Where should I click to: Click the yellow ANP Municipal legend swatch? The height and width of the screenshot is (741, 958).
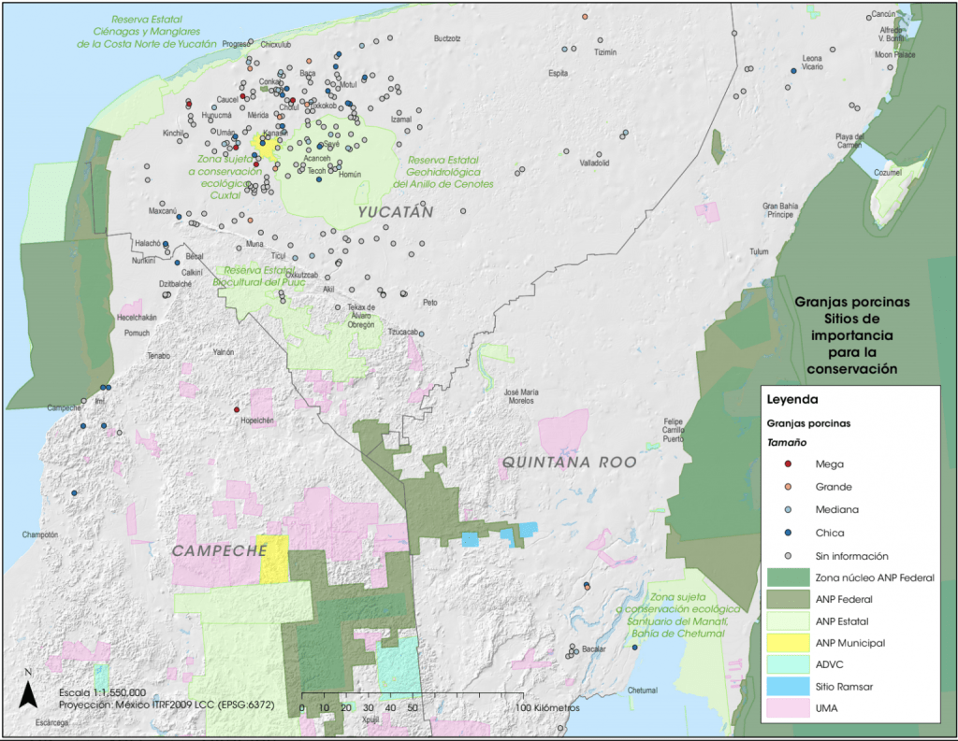click(x=788, y=643)
